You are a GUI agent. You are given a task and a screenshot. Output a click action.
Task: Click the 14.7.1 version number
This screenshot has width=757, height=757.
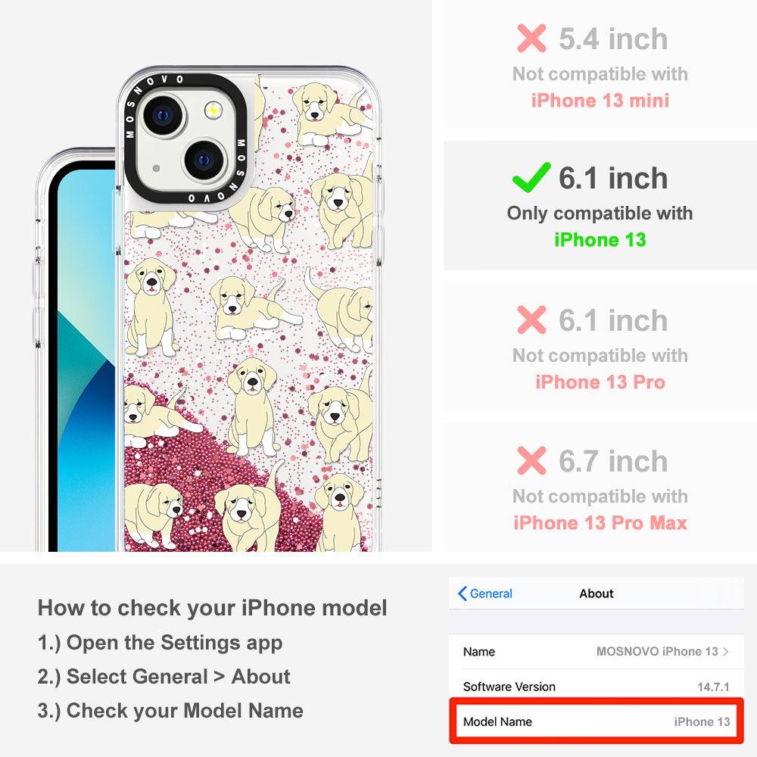click(713, 687)
